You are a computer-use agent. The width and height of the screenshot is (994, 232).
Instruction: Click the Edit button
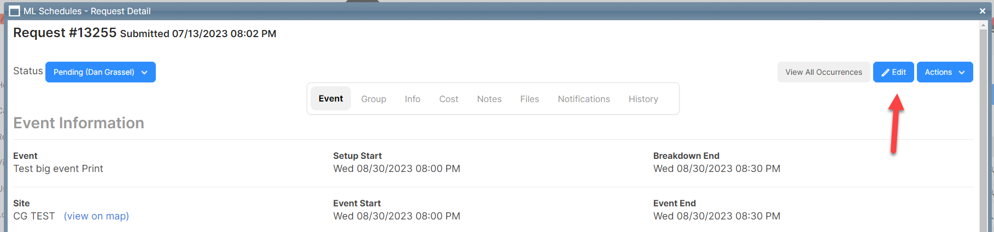click(893, 72)
